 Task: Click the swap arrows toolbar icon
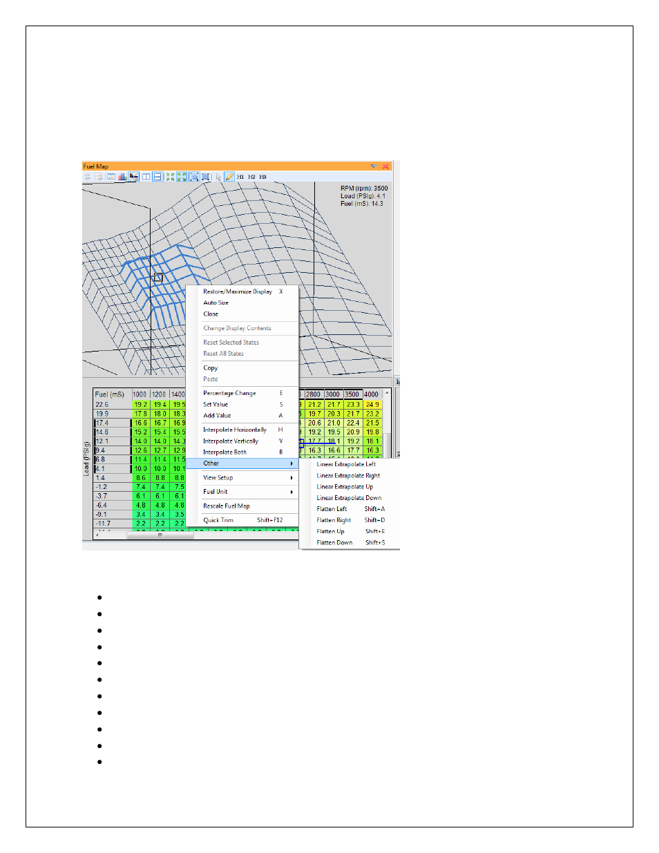(x=88, y=177)
